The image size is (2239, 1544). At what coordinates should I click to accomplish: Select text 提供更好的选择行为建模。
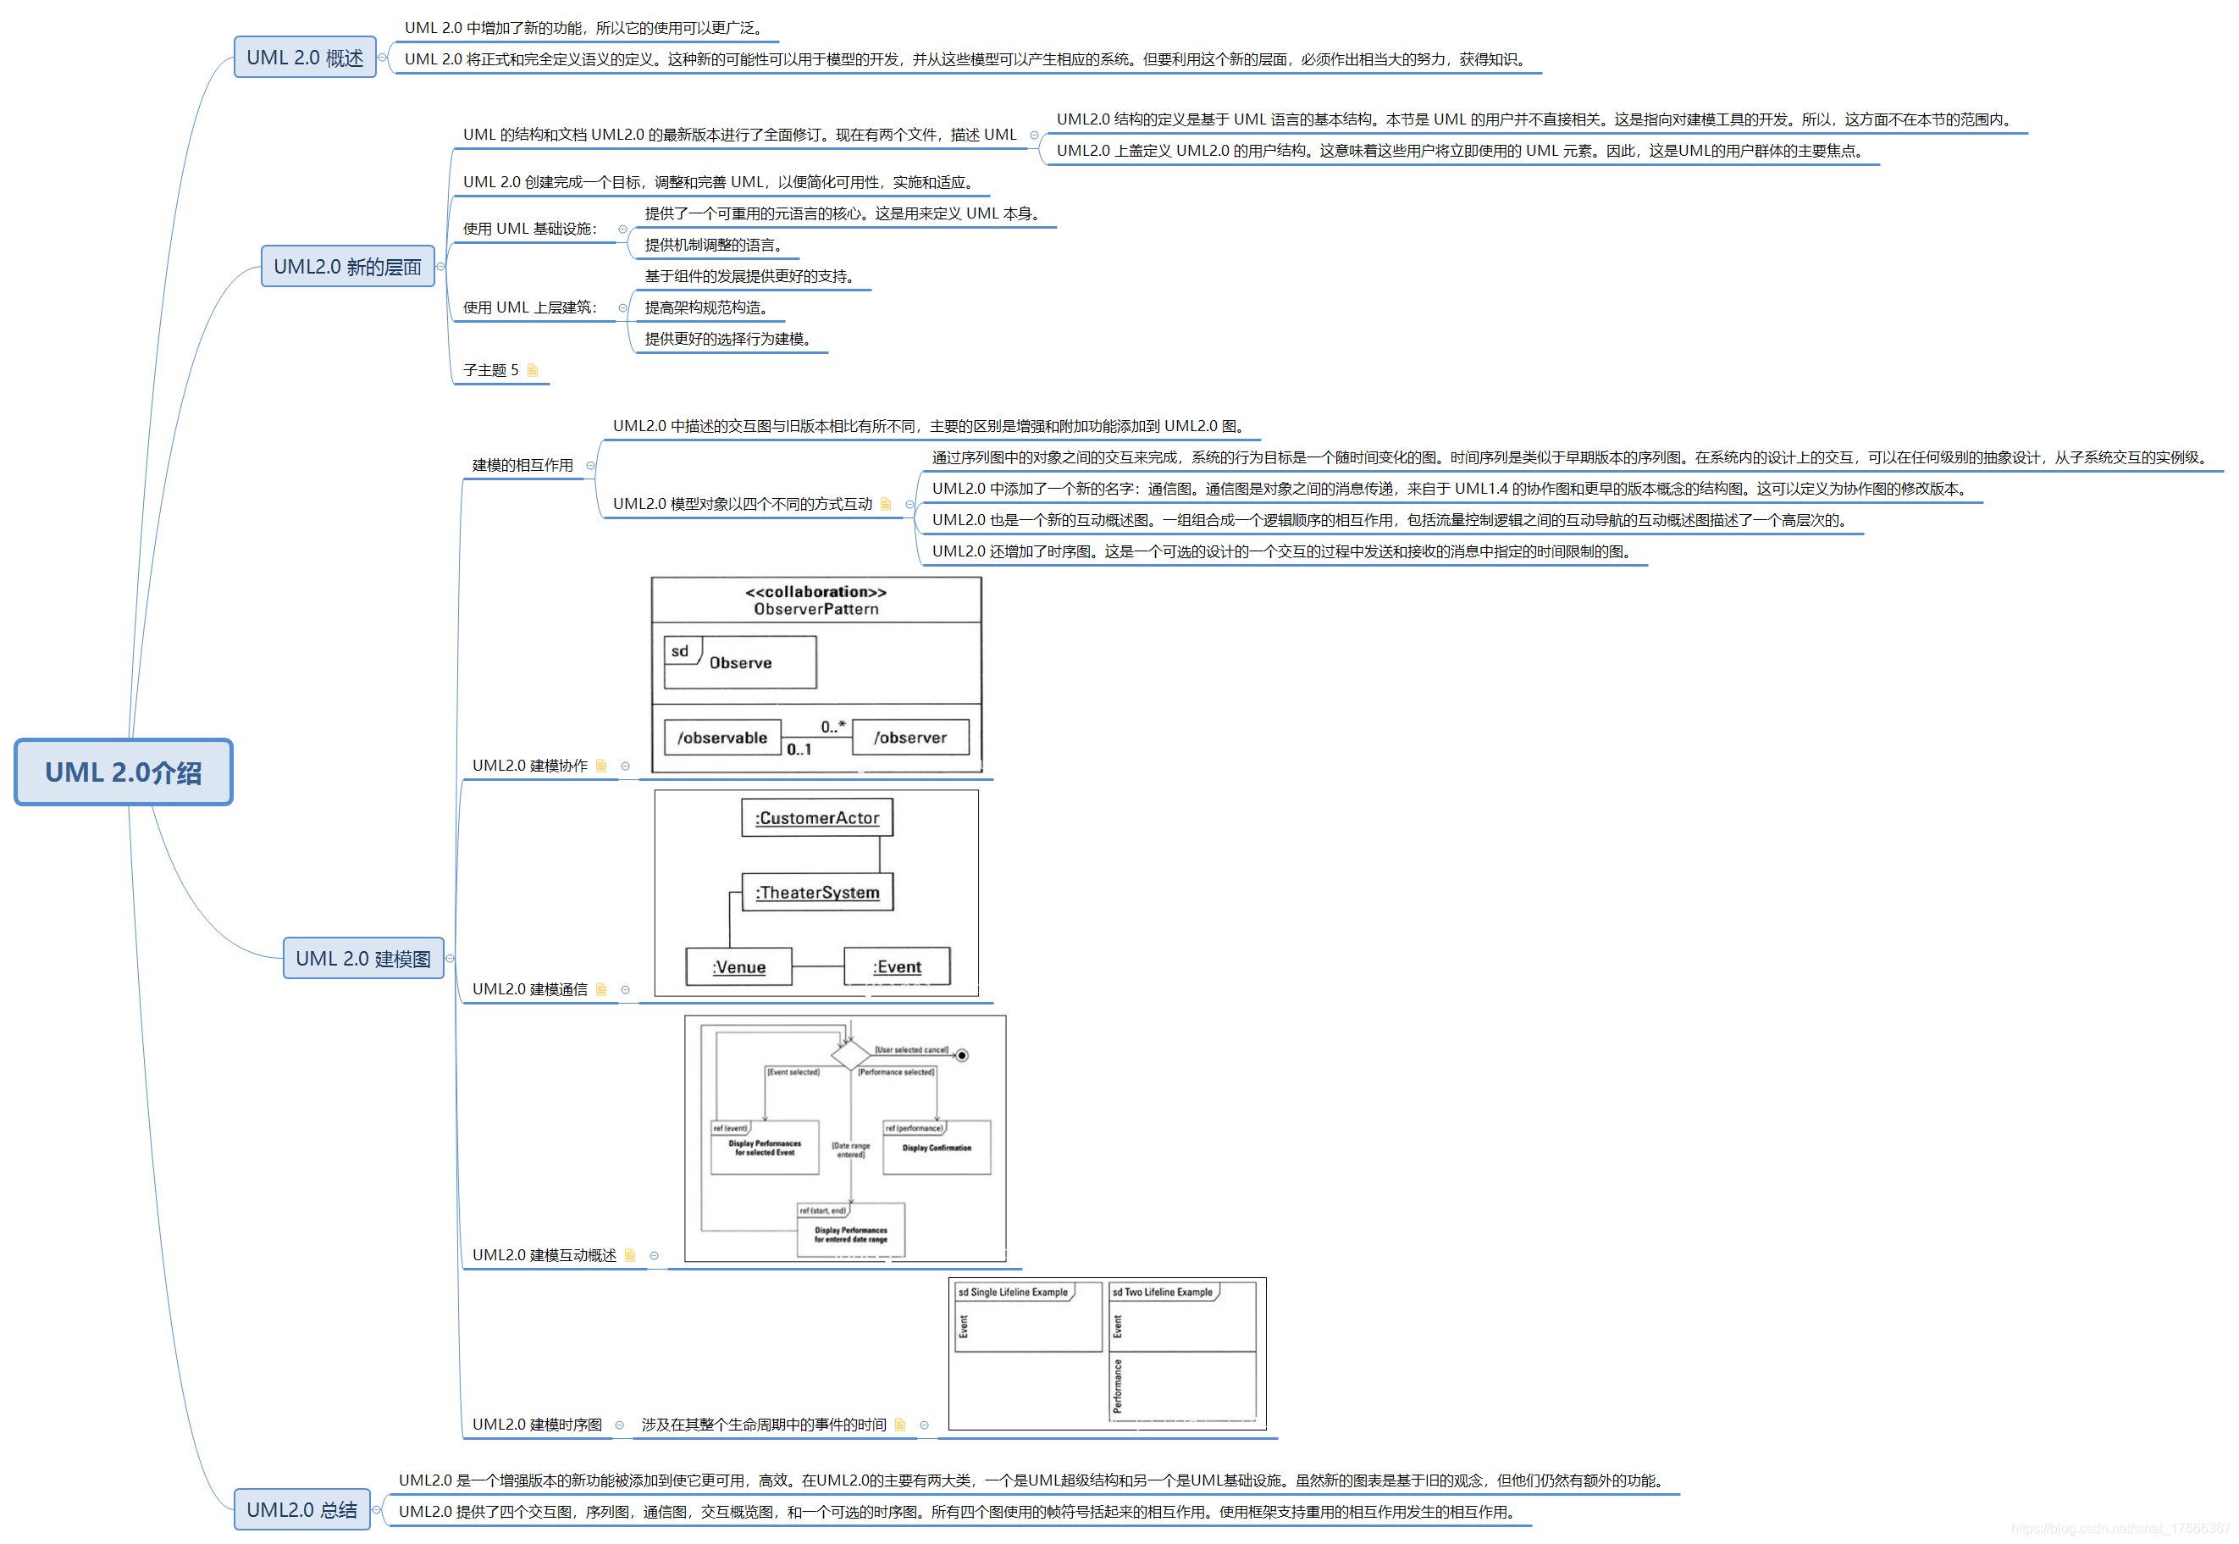[x=731, y=340]
